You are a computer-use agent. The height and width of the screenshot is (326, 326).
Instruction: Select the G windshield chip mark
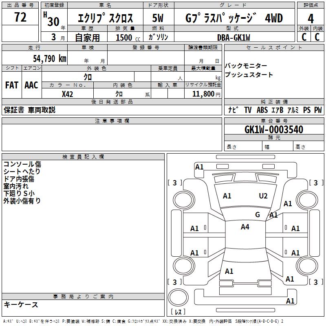coord(258,214)
